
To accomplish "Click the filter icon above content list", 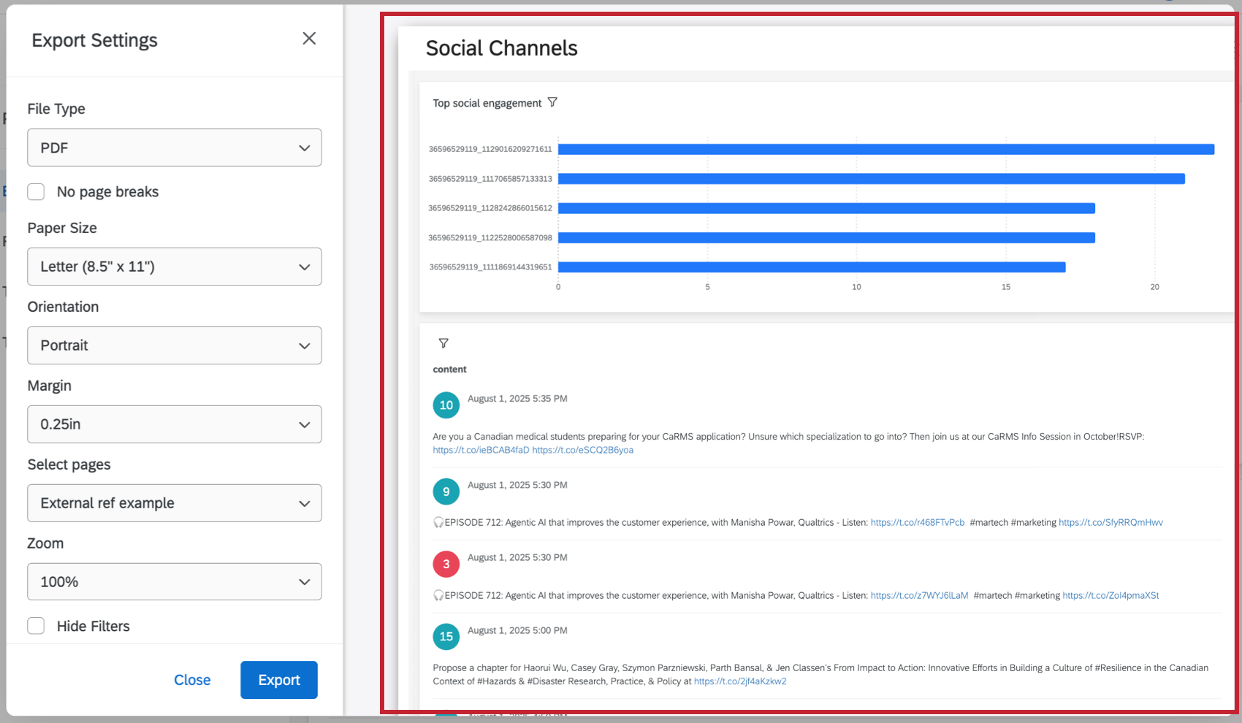I will click(443, 343).
